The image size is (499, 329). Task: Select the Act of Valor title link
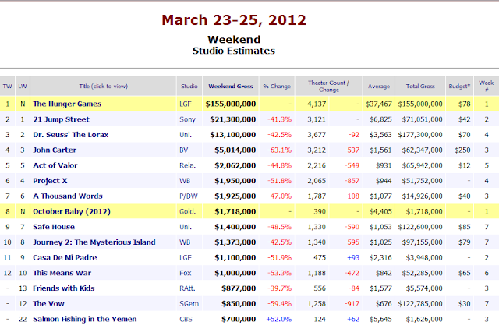pos(55,165)
